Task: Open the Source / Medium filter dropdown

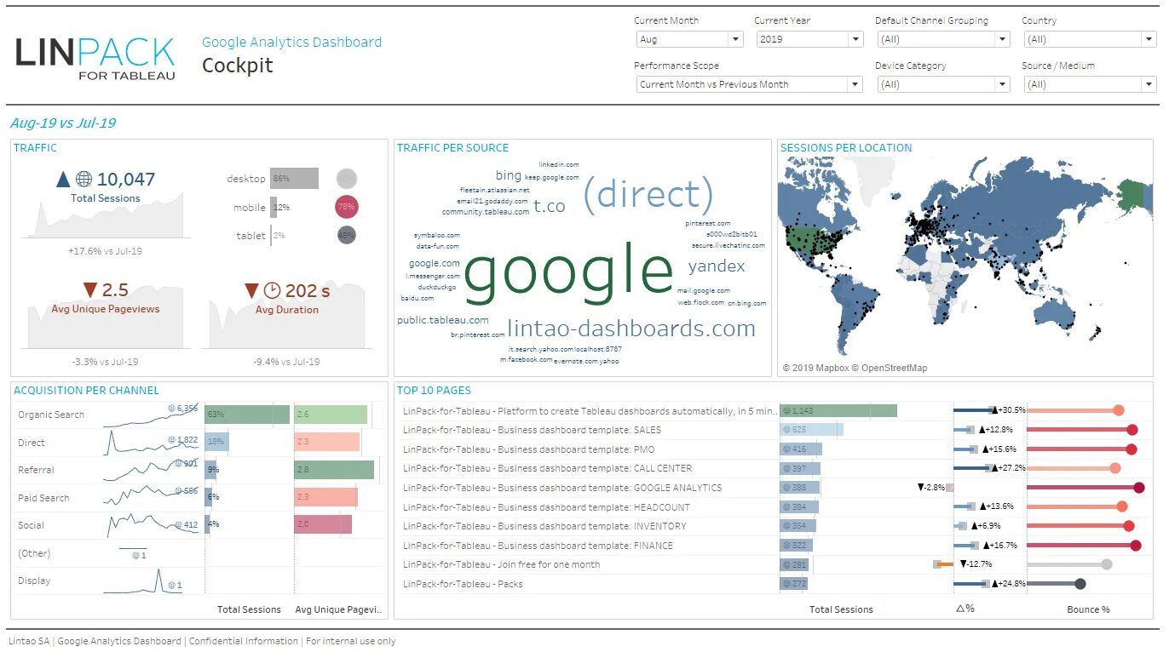Action: tap(1089, 84)
